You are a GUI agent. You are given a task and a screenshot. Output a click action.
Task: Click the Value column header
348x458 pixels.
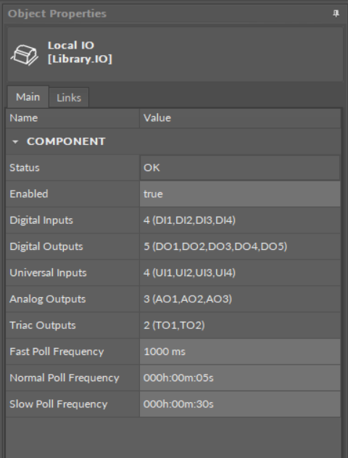[240, 118]
